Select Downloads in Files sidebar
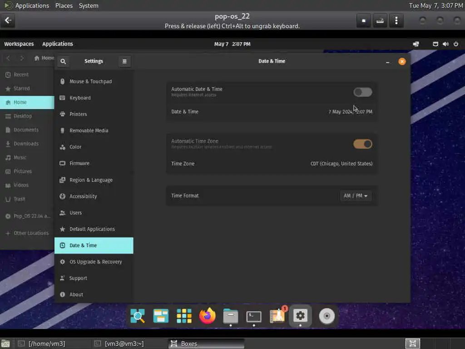465x349 pixels. (x=27, y=144)
